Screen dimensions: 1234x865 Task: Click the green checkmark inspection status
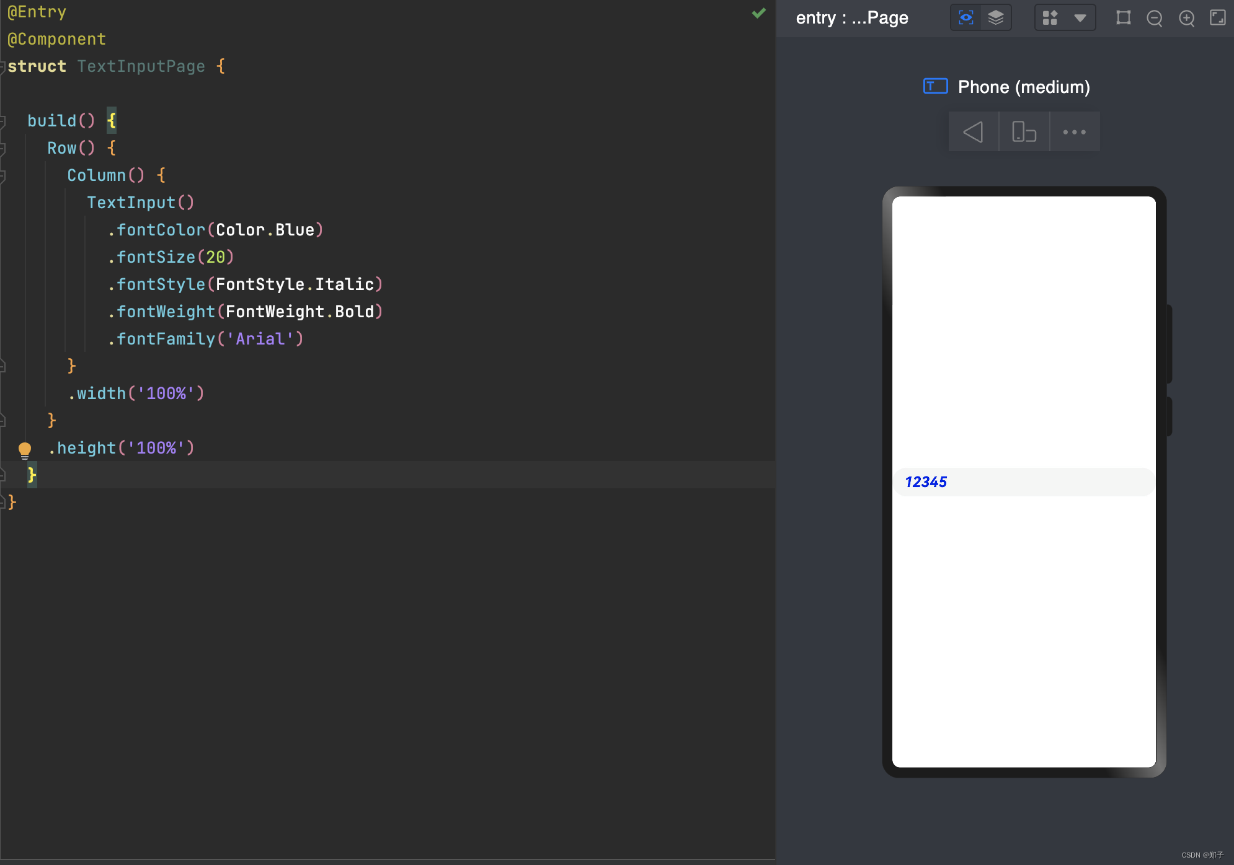758,13
